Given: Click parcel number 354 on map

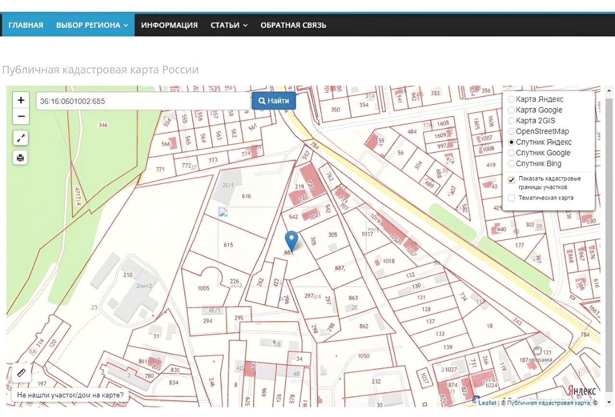Looking at the screenshot, I should click(x=364, y=105).
